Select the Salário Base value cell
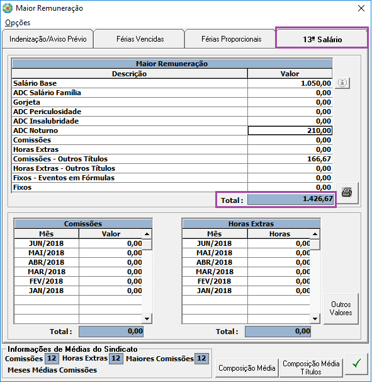The height and width of the screenshot is (382, 372). pos(290,83)
